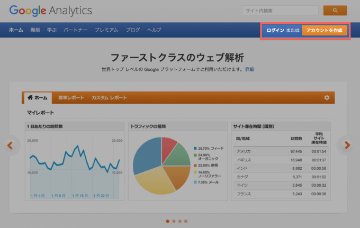Select the second carousel dot

tap(174, 221)
